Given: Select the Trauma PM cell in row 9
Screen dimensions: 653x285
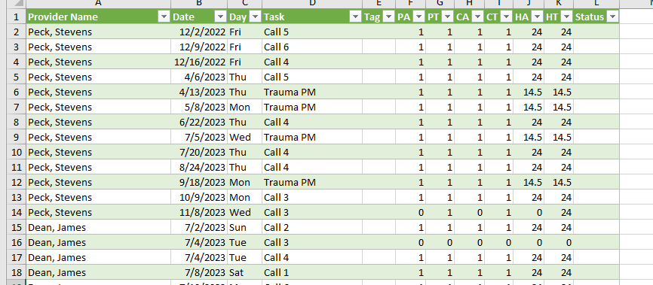Looking at the screenshot, I should pyautogui.click(x=312, y=137).
